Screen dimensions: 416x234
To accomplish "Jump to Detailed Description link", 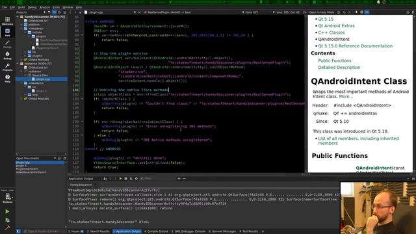I will 339,68.
